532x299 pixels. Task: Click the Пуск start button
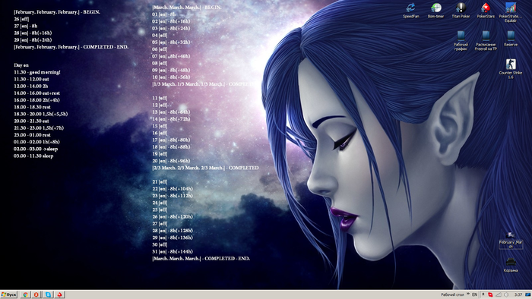(x=9, y=294)
